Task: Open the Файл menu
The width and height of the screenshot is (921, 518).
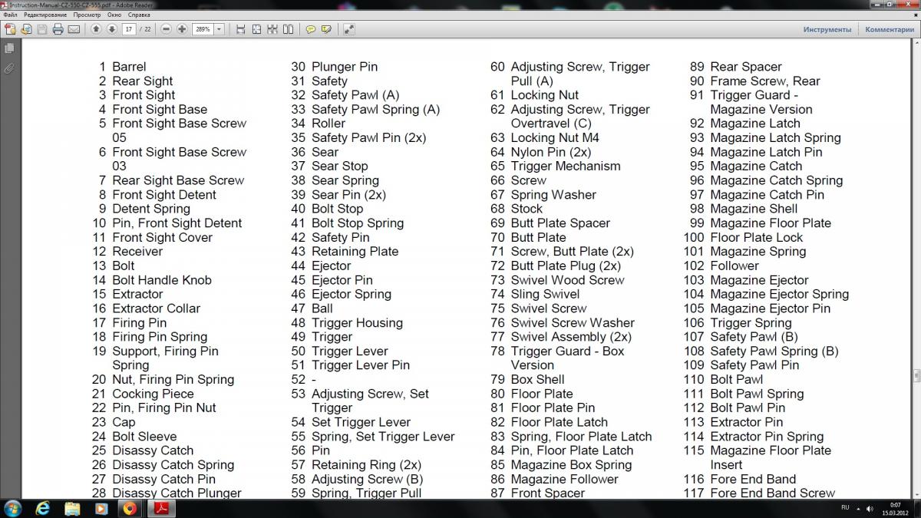Action: click(10, 15)
